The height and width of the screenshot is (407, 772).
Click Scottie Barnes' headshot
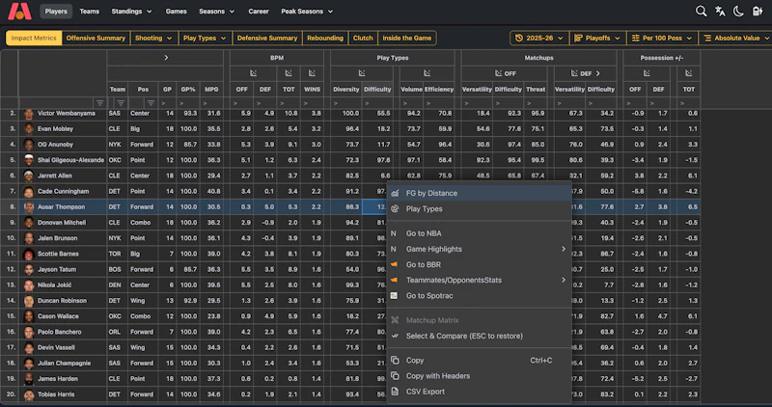coord(29,254)
